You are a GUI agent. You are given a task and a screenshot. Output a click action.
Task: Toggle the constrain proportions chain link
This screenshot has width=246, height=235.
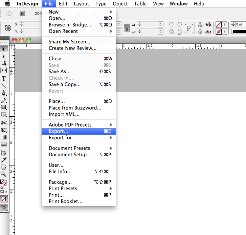coord(127,28)
